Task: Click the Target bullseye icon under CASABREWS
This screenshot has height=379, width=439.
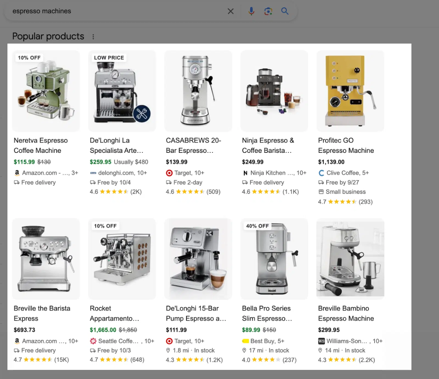Action: (169, 173)
